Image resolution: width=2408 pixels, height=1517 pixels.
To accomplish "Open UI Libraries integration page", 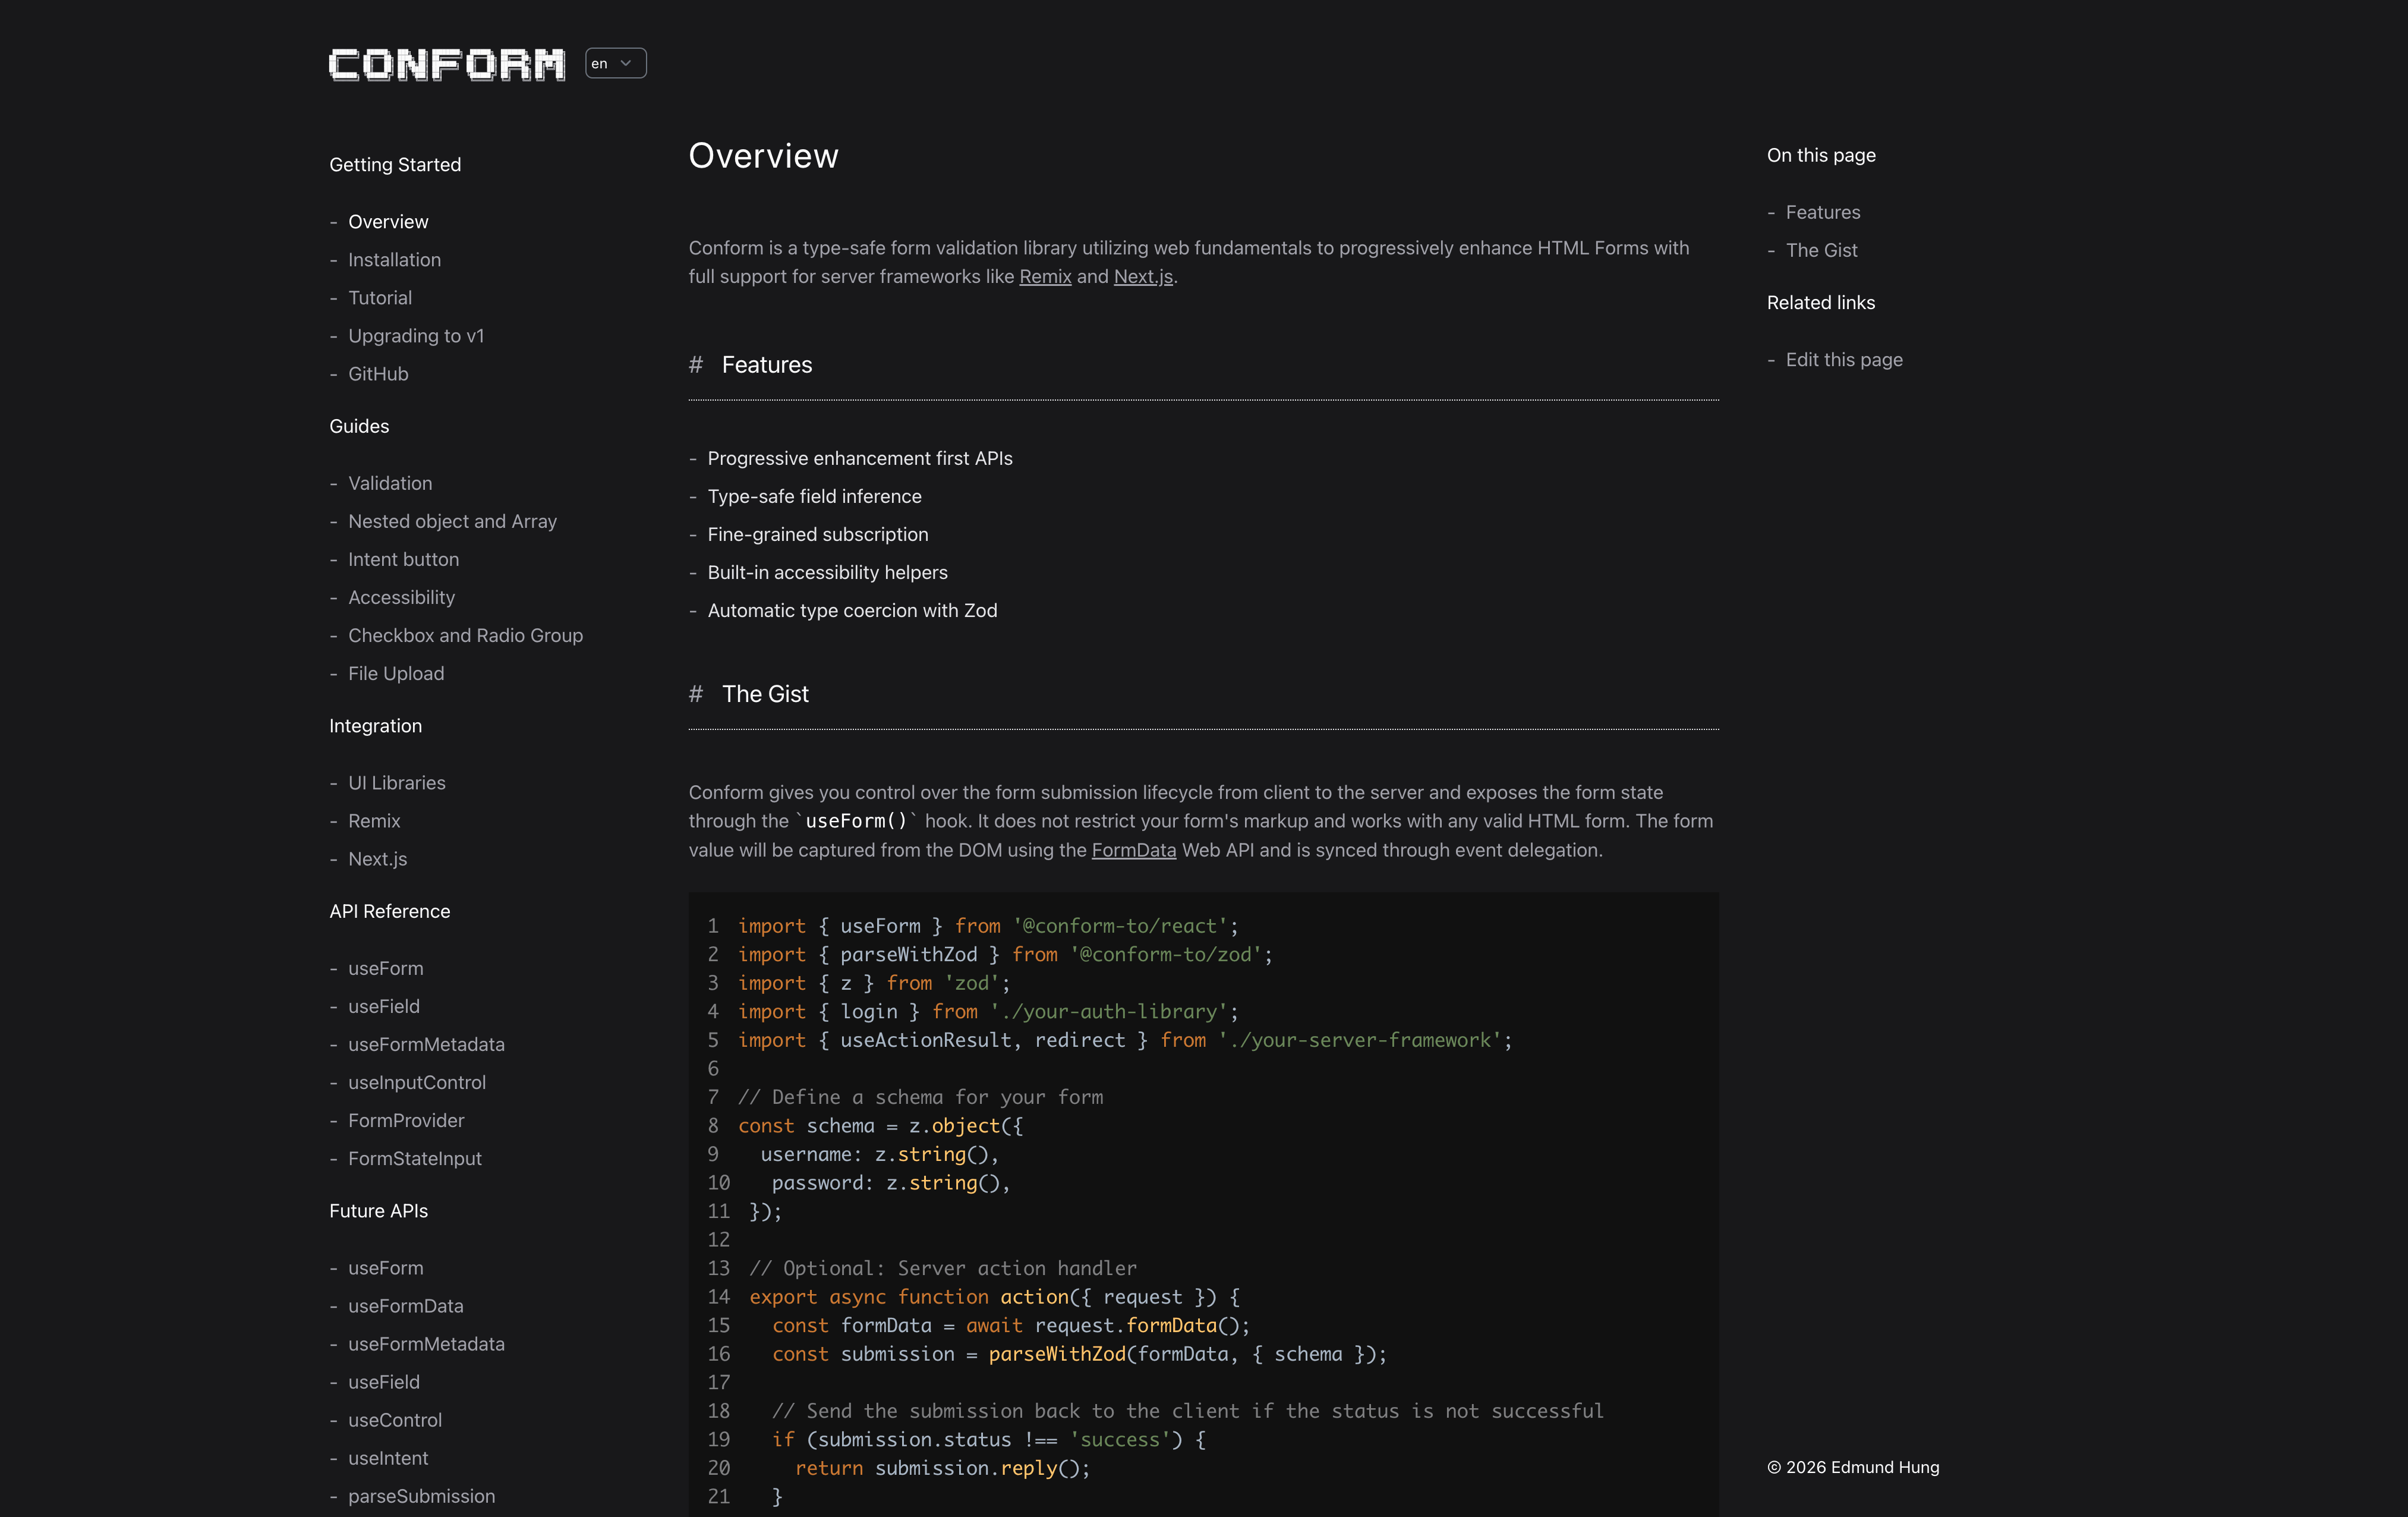I will point(397,782).
